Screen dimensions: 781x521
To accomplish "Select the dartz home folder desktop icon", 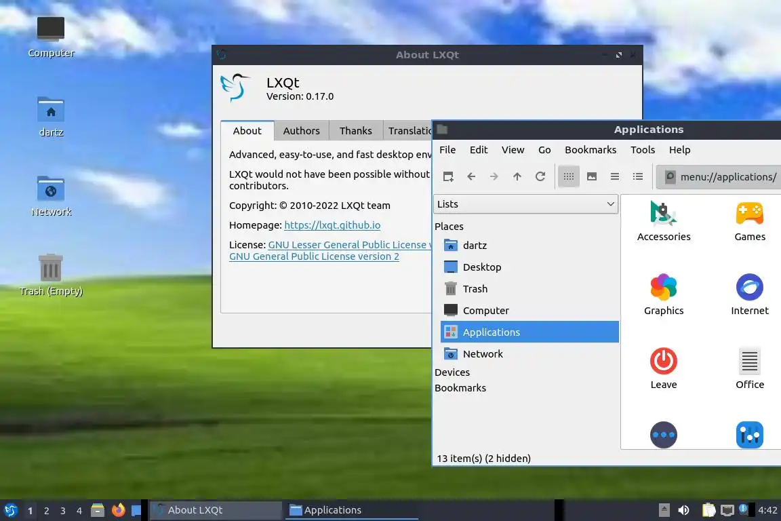I will 51,117.
